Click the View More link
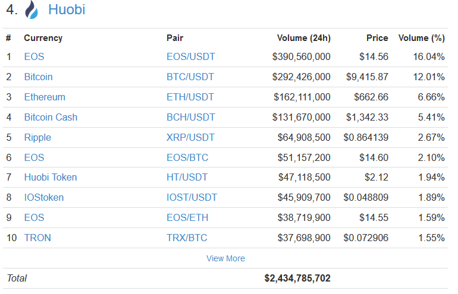The width and height of the screenshot is (458, 294). 225,258
